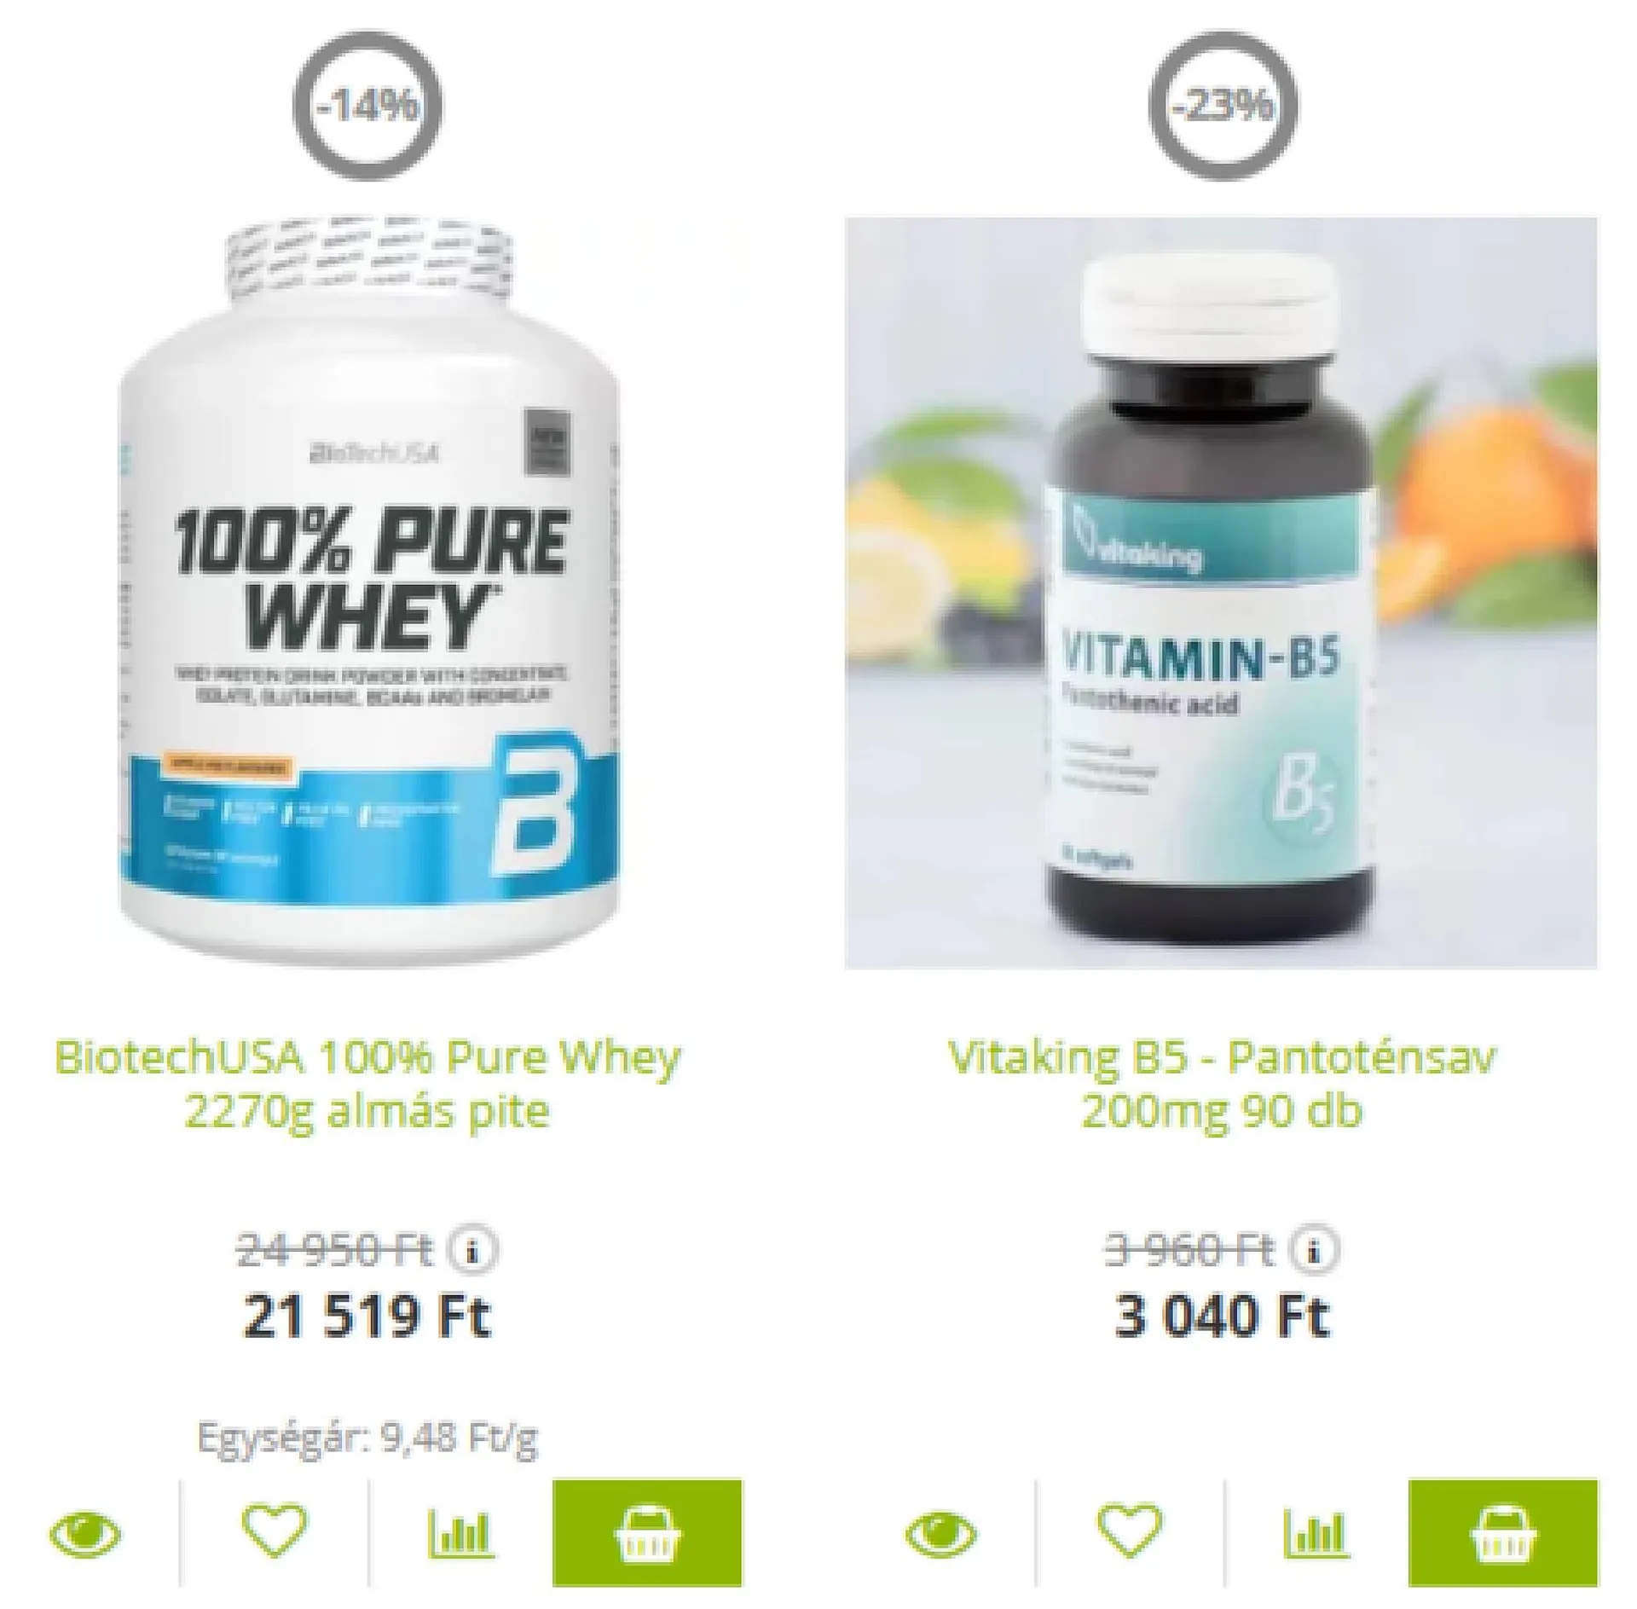1637x1609 pixels.
Task: Open BiotechUSA 100% Pure Whey 2270g product link
Action: click(367, 1084)
